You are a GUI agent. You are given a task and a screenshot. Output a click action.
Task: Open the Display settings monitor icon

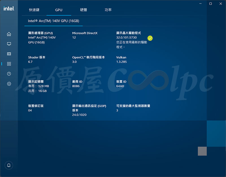tap(9, 44)
